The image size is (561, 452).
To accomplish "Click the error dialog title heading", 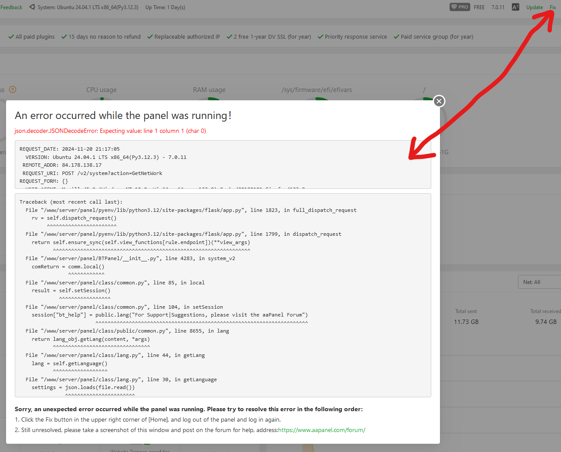I will (123, 115).
